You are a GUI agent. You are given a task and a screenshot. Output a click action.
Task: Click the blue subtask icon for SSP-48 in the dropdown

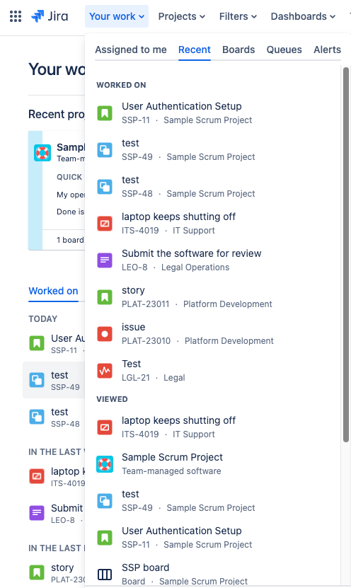105,187
